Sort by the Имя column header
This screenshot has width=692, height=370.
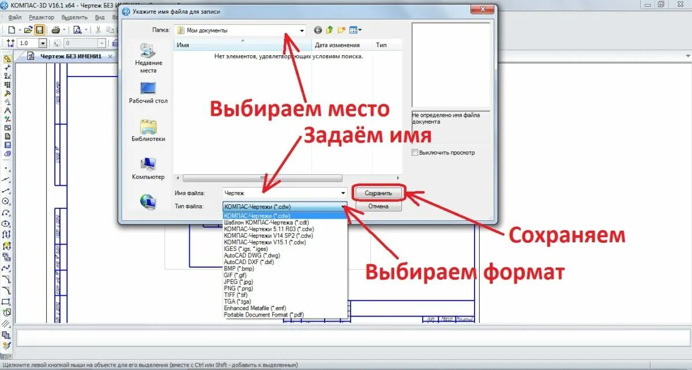point(243,45)
